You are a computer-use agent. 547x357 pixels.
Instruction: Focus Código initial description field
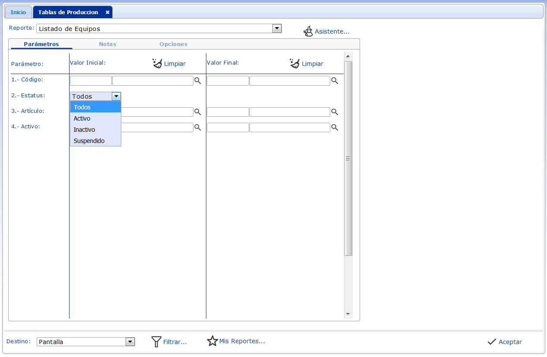(153, 81)
